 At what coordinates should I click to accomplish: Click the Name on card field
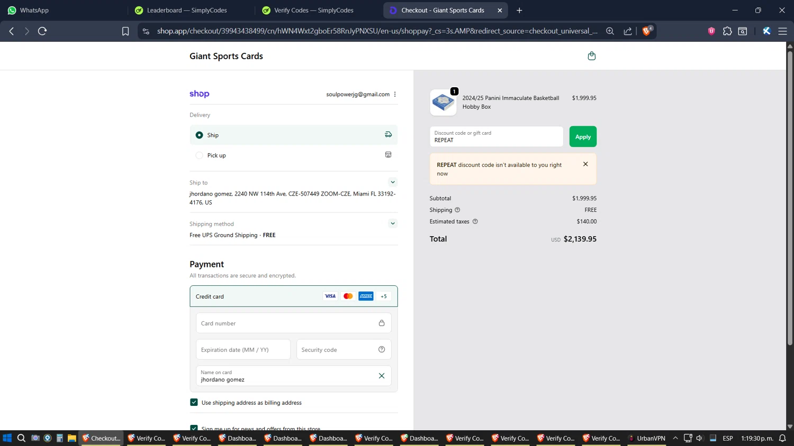coord(293,376)
